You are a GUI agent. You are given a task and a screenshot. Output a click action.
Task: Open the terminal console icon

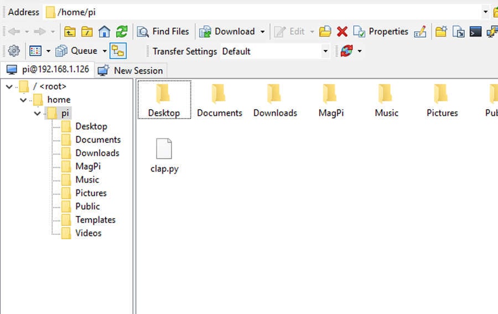pos(475,32)
